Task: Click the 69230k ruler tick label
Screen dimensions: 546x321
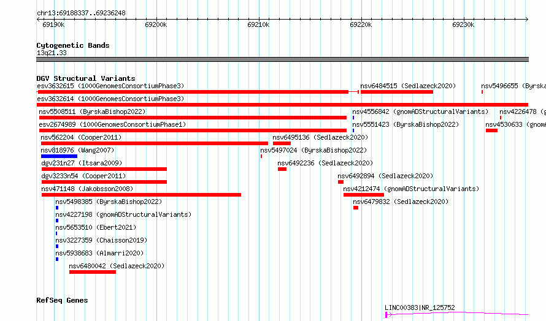Action: point(463,25)
